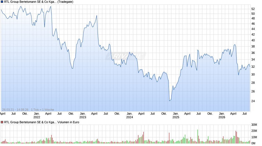Click the 48 price axis label
This screenshot has height=146, width=262.
click(253, 19)
